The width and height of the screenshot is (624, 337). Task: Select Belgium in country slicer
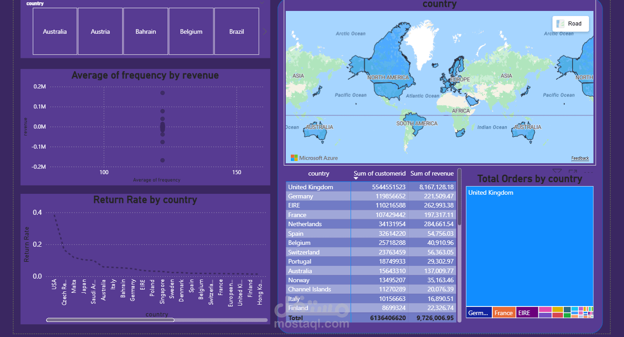[x=191, y=31]
